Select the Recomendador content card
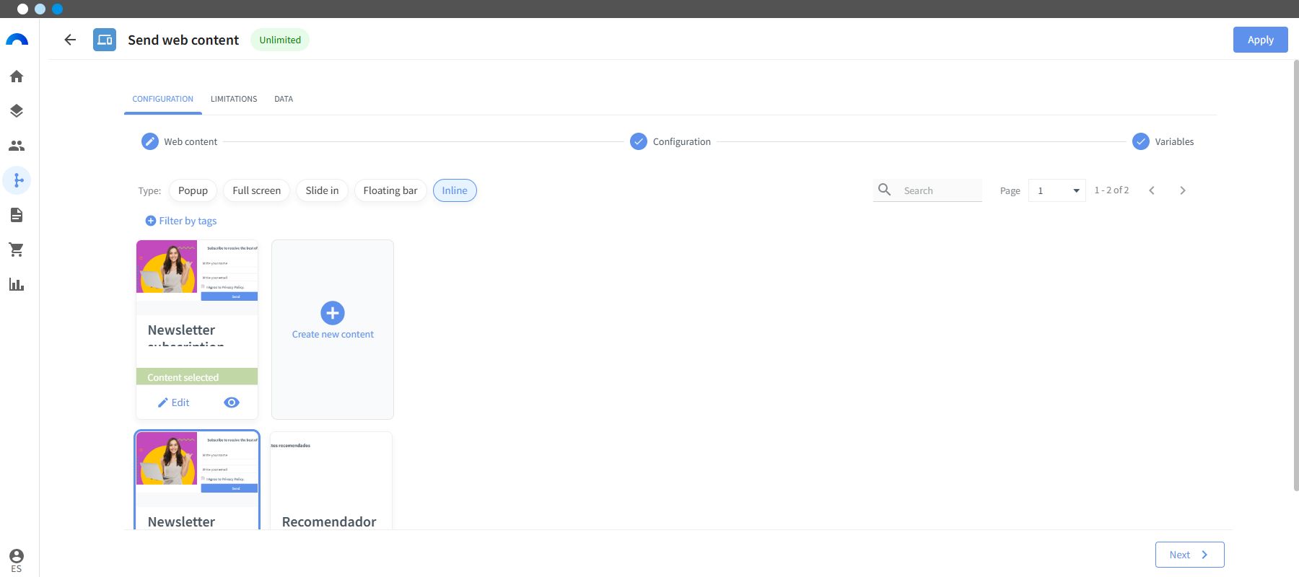The image size is (1299, 577). [331, 480]
